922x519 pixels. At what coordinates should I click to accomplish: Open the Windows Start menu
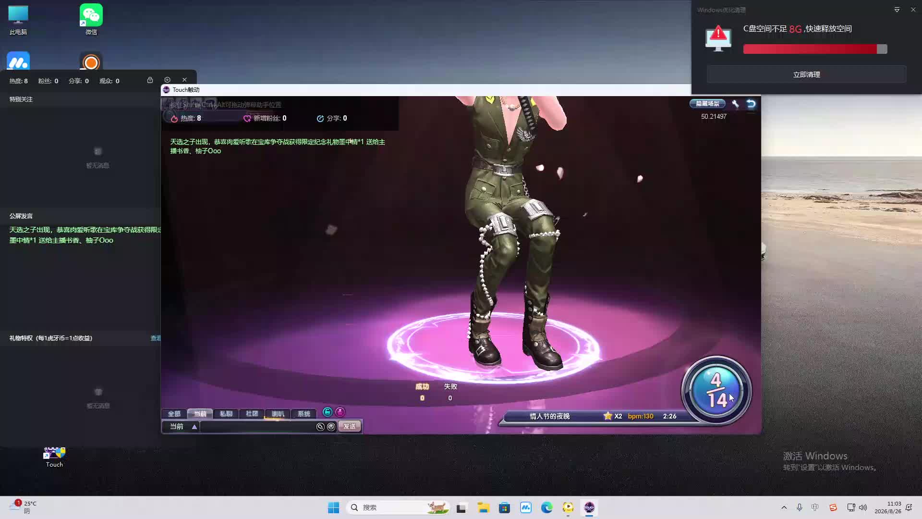[333, 507]
